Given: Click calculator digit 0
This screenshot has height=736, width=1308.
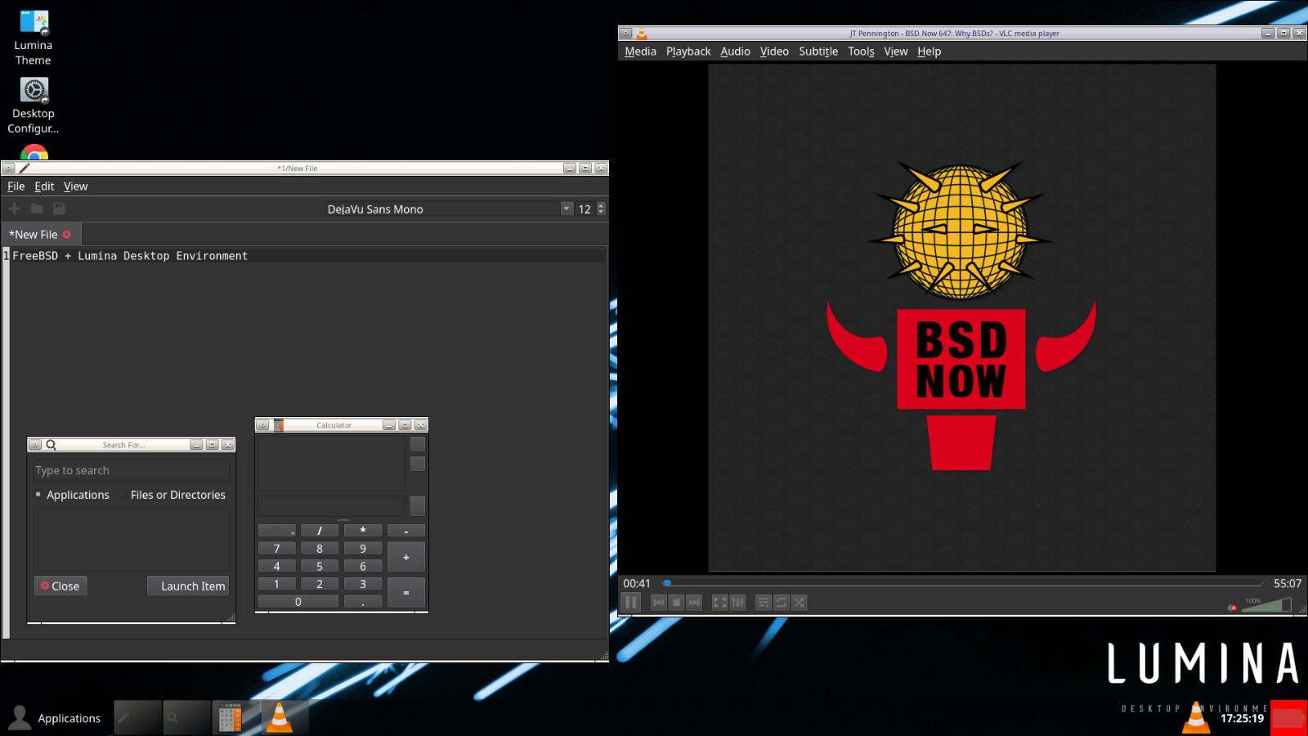Looking at the screenshot, I should pos(298,601).
